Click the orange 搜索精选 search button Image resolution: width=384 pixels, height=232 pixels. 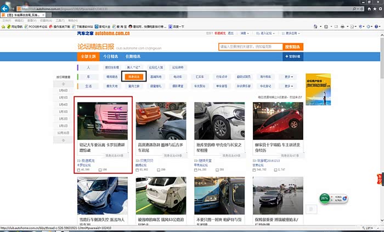click(292, 47)
